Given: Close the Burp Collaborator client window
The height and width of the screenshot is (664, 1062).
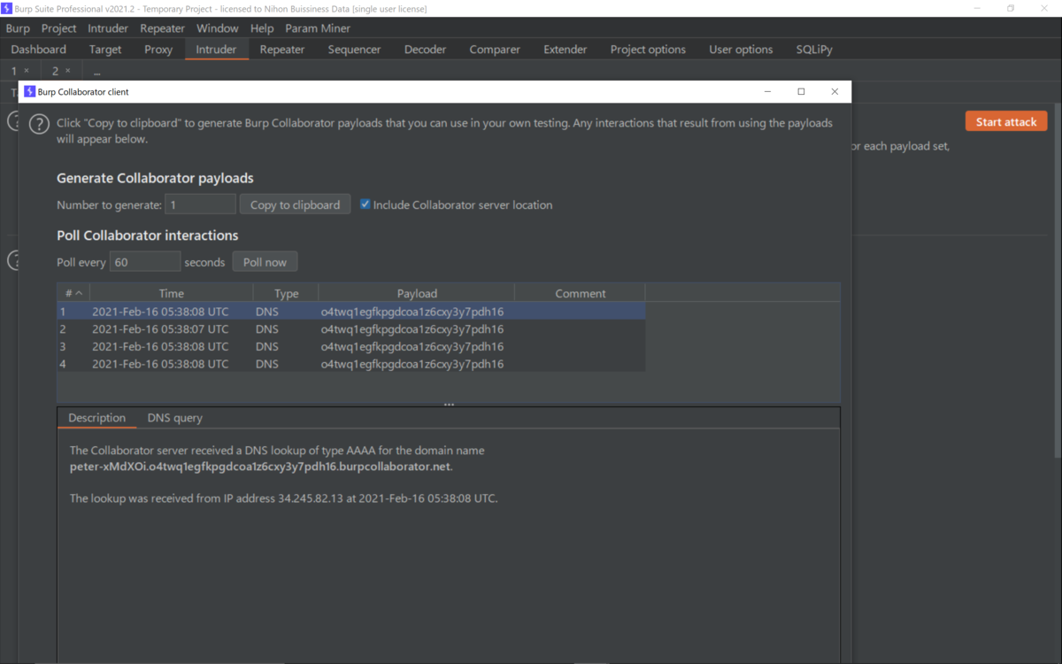Looking at the screenshot, I should coord(835,91).
